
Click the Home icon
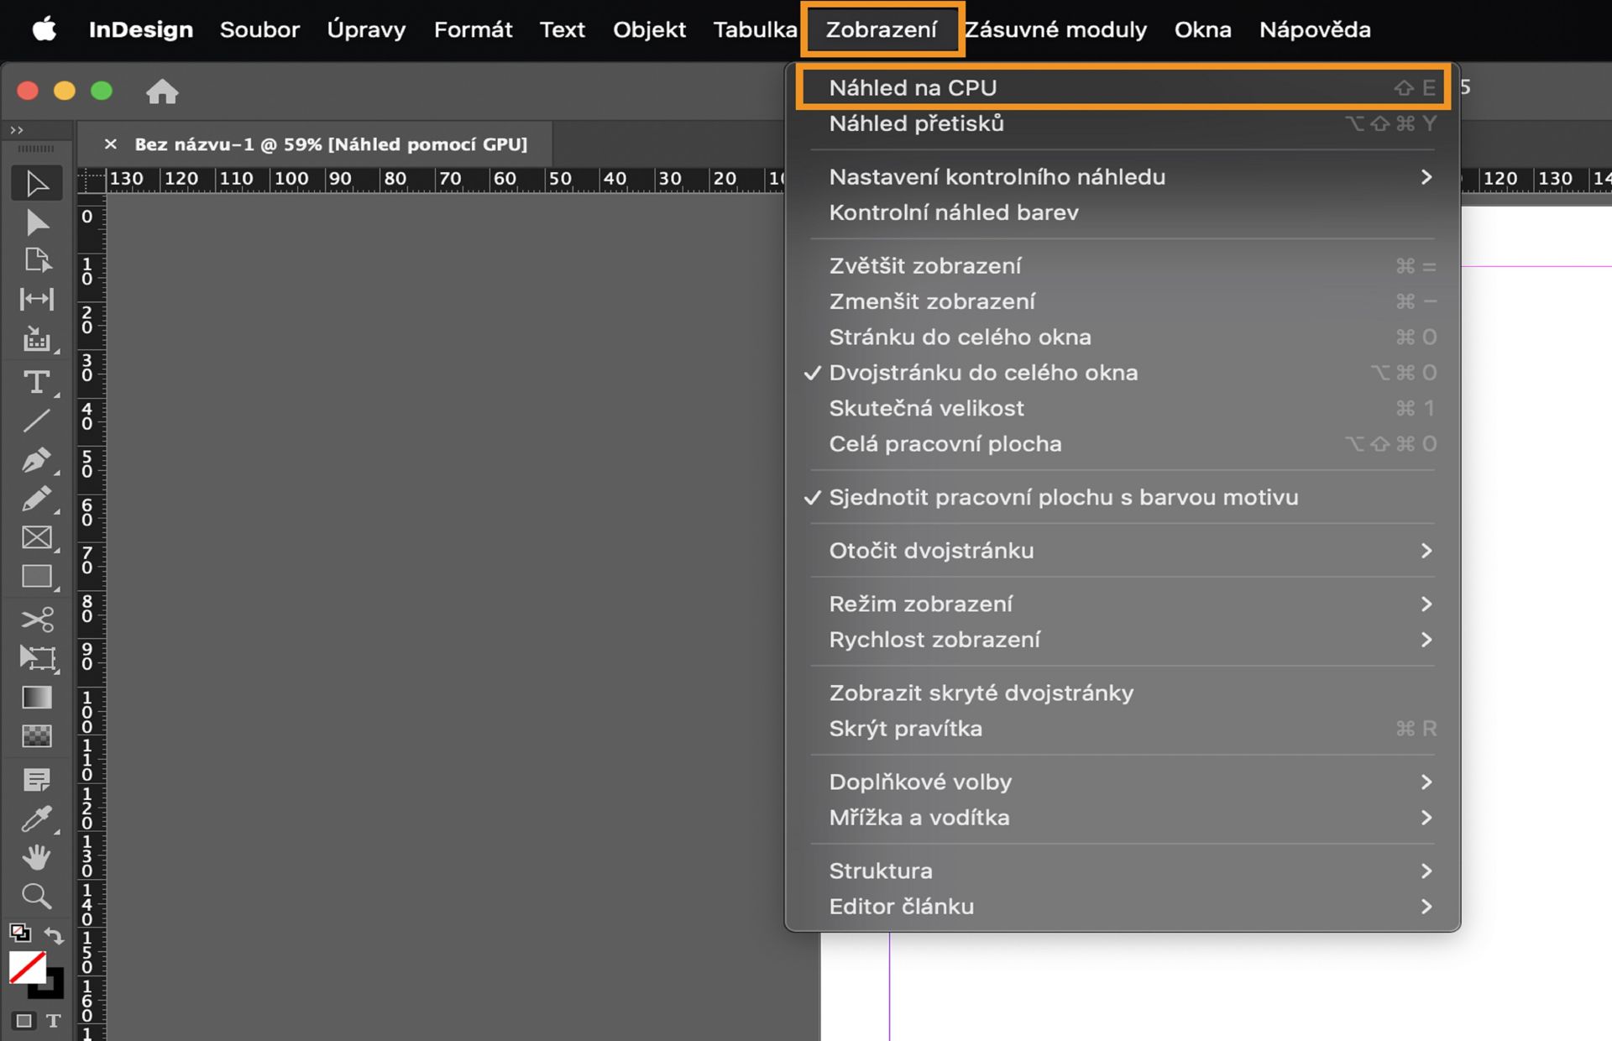[162, 91]
